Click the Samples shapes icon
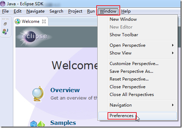 (x=38, y=124)
